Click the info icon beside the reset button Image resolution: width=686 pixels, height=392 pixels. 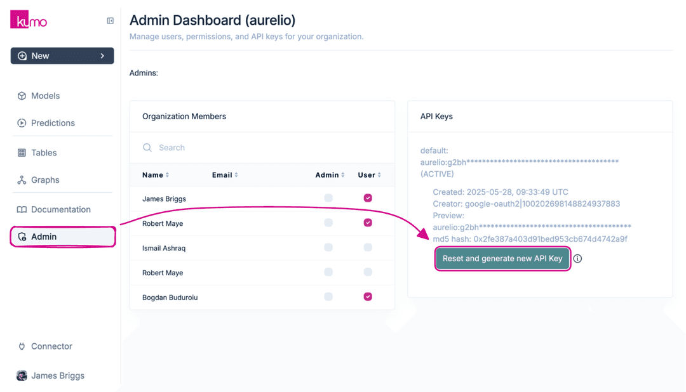[x=577, y=258]
